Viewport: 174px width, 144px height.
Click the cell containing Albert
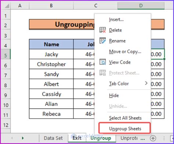pyautogui.click(x=51, y=84)
